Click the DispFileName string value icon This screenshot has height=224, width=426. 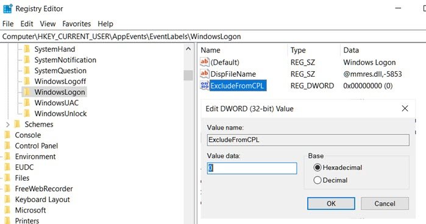pos(204,74)
